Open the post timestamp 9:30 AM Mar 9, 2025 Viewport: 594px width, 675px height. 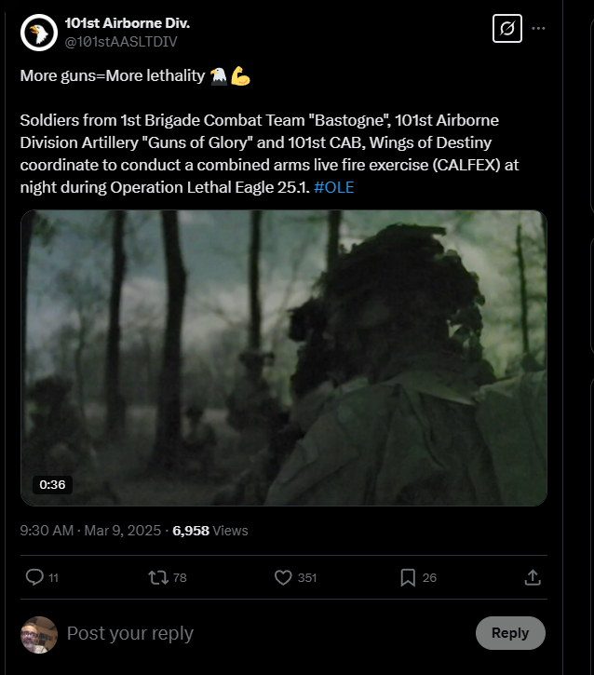(x=90, y=531)
